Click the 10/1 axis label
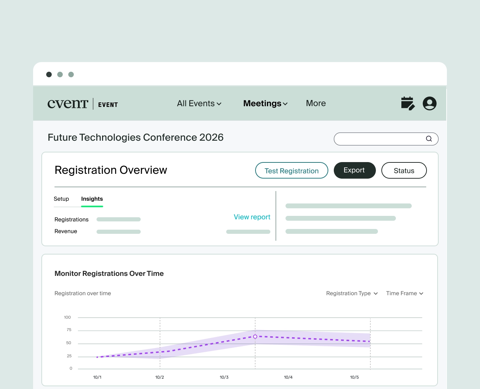 pos(97,377)
